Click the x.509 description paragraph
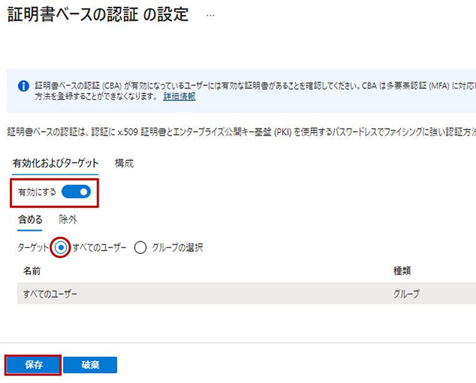The width and height of the screenshot is (476, 383). click(237, 132)
